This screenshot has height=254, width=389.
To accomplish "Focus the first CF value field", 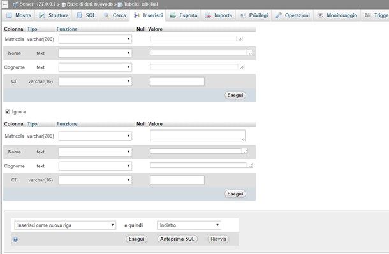I will 177,81.
